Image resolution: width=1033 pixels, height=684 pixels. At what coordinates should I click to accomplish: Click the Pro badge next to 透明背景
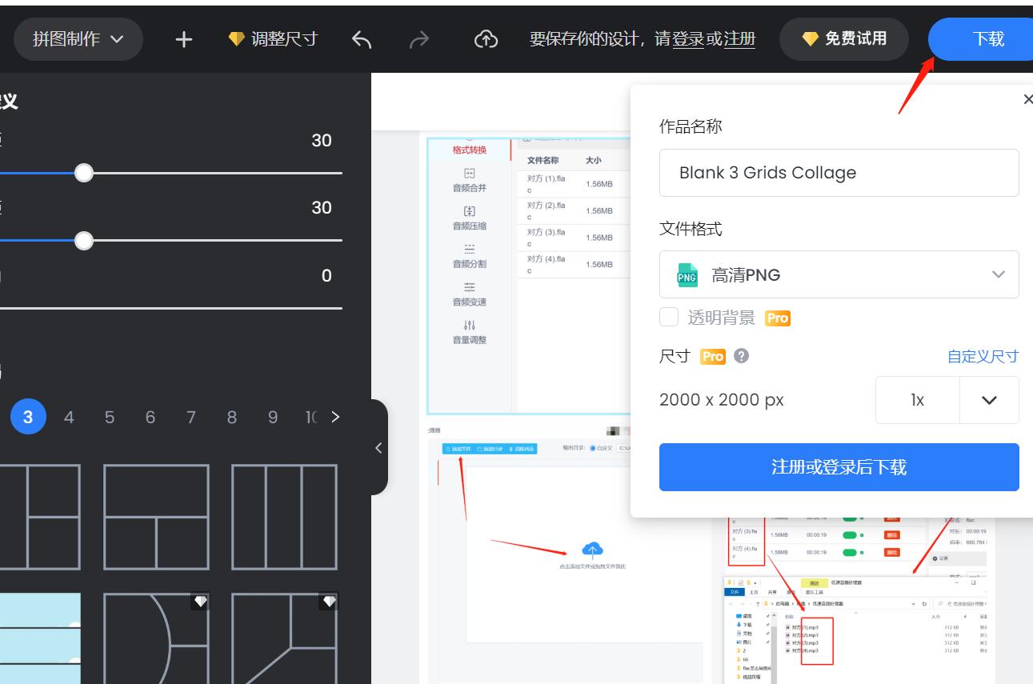click(x=777, y=318)
